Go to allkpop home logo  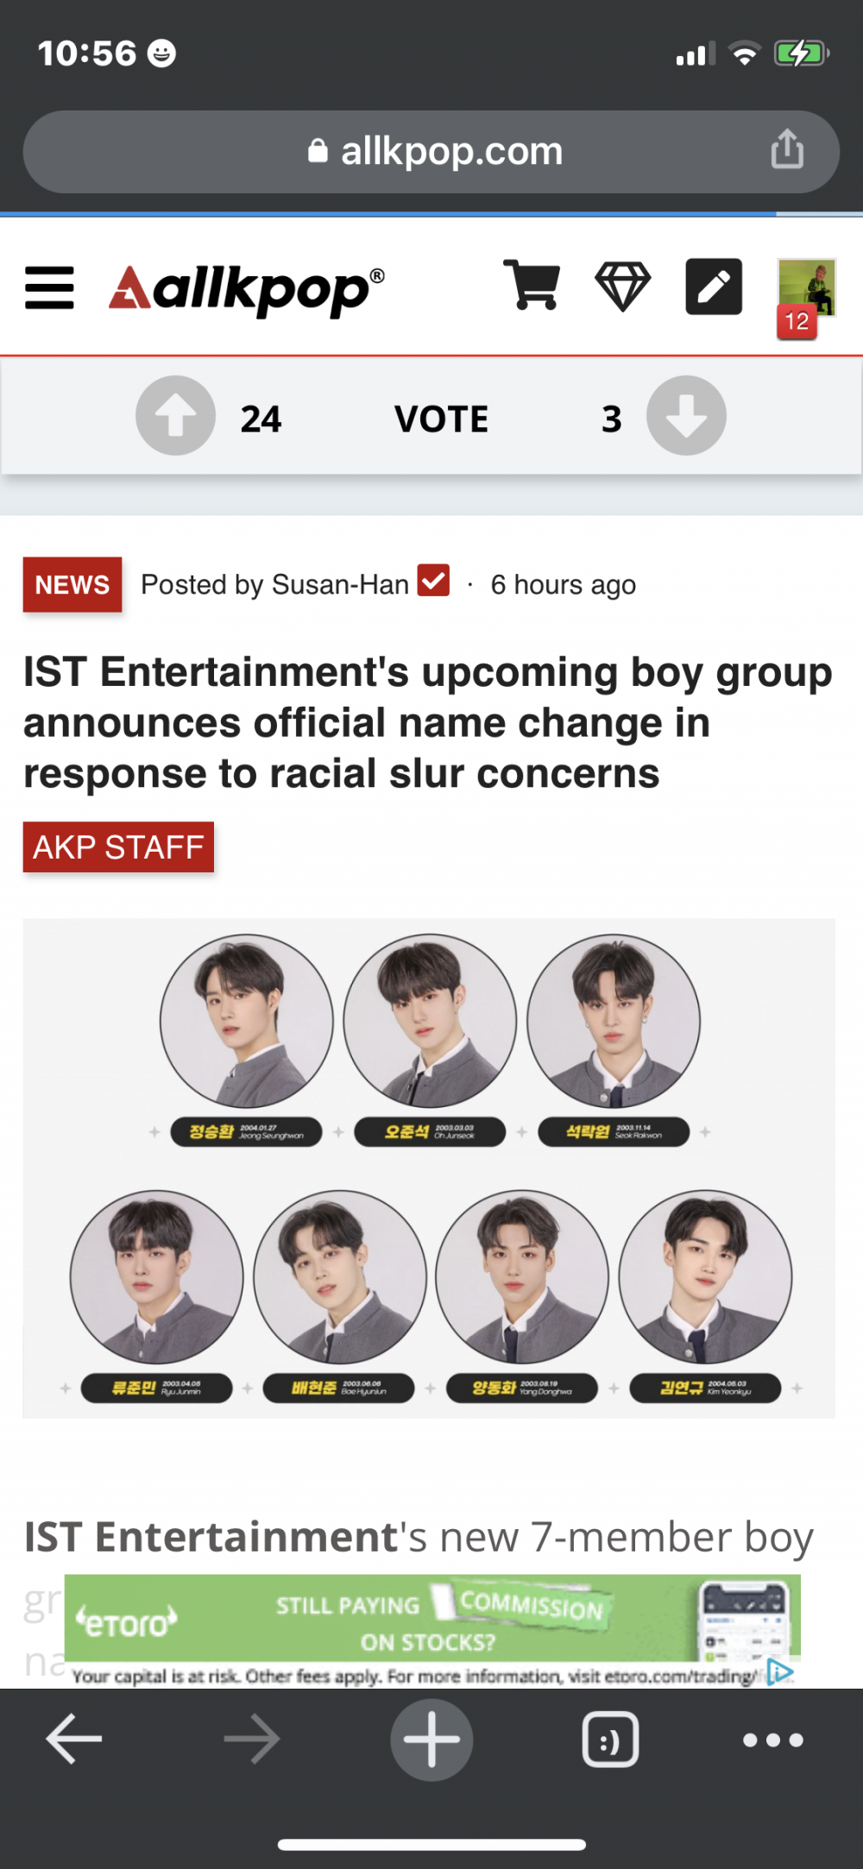[247, 289]
